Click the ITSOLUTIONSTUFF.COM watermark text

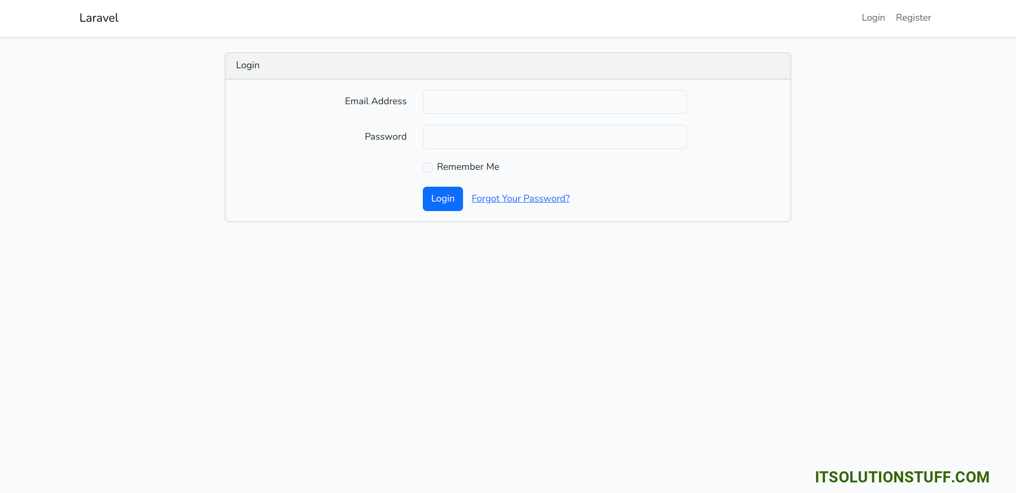pyautogui.click(x=902, y=477)
